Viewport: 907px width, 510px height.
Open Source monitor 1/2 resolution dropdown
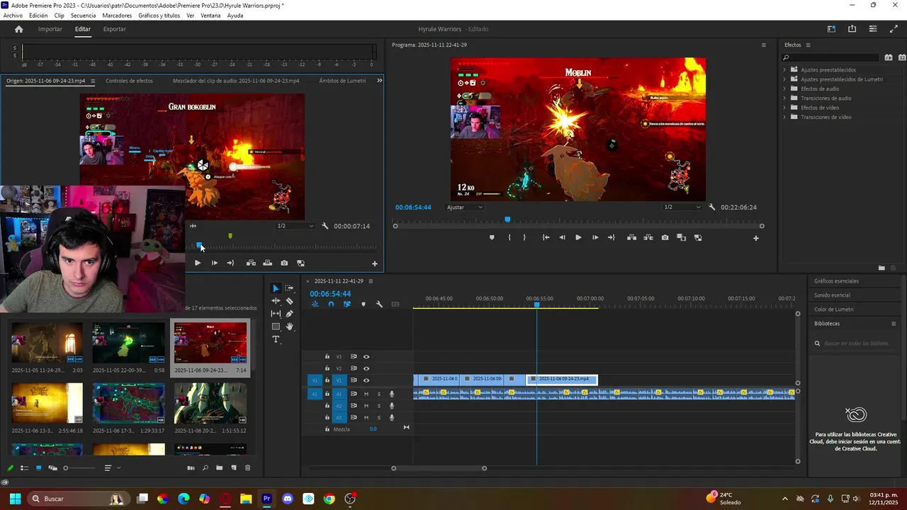(x=295, y=226)
